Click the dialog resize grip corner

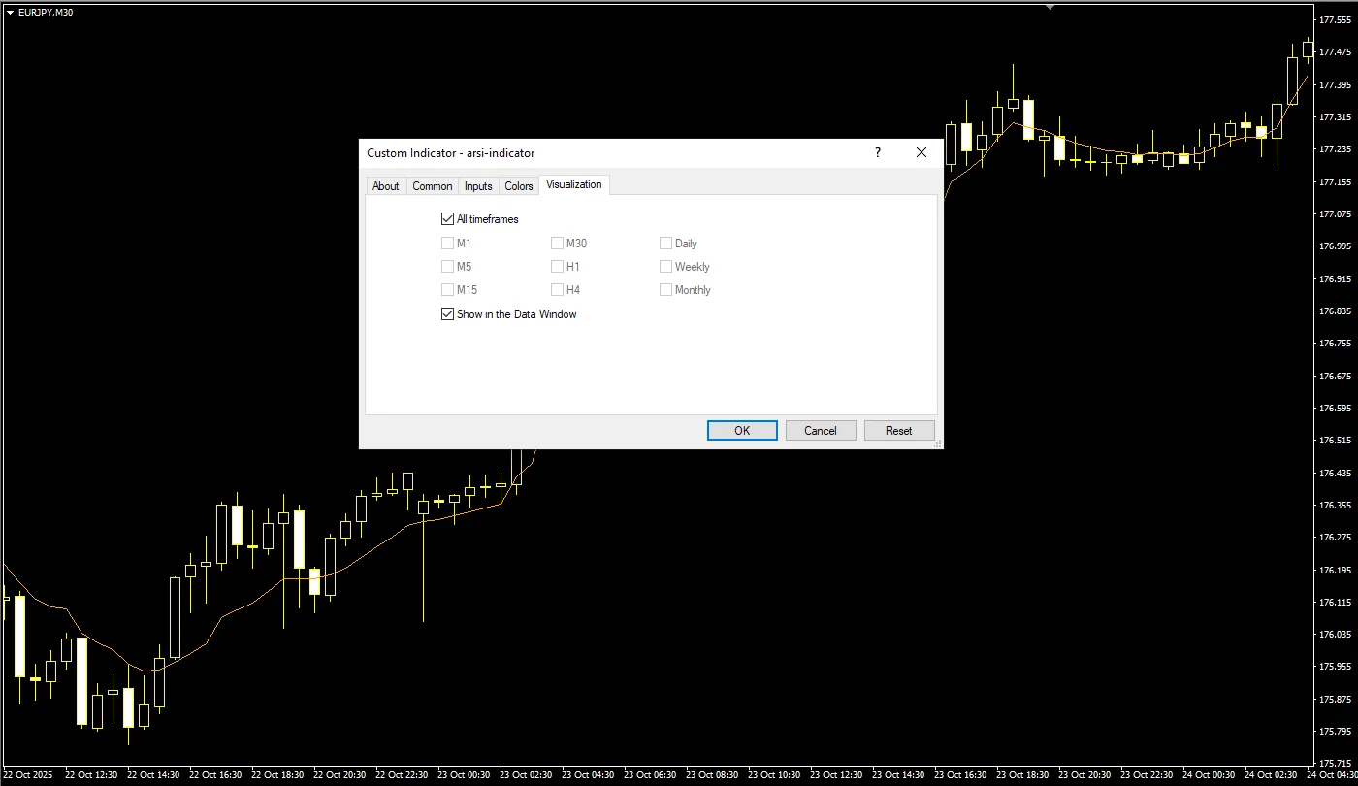[937, 443]
